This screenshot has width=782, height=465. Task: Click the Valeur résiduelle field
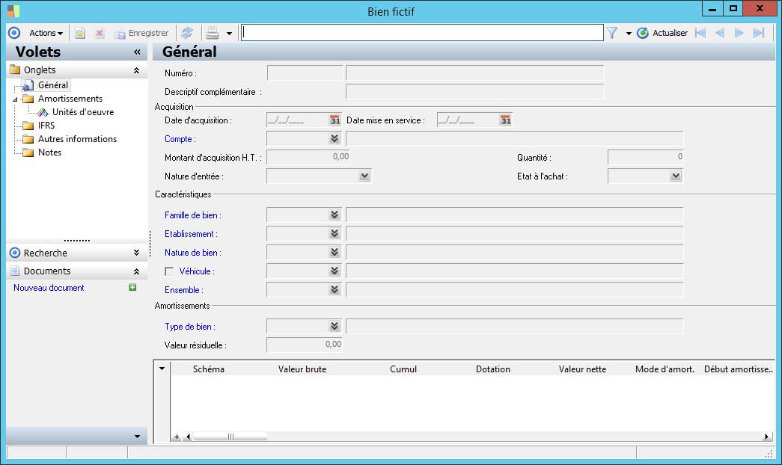[305, 345]
